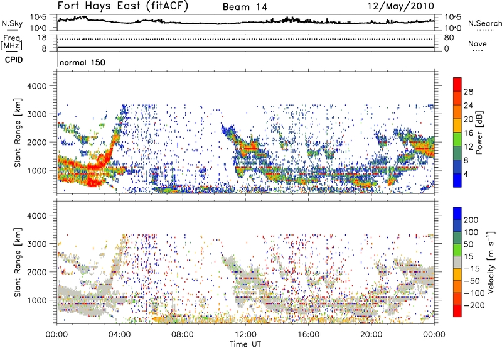Click the 28 label on Power colorbar
This screenshot has width=502, height=348.
[468, 92]
